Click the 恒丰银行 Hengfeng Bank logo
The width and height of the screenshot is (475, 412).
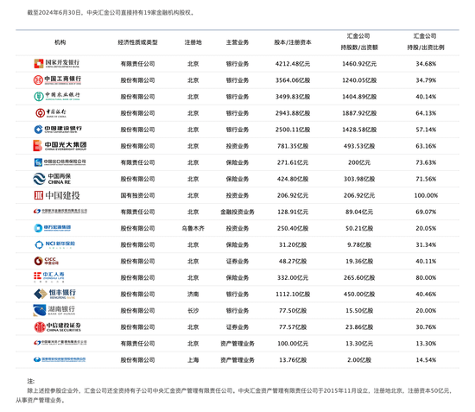point(54,294)
